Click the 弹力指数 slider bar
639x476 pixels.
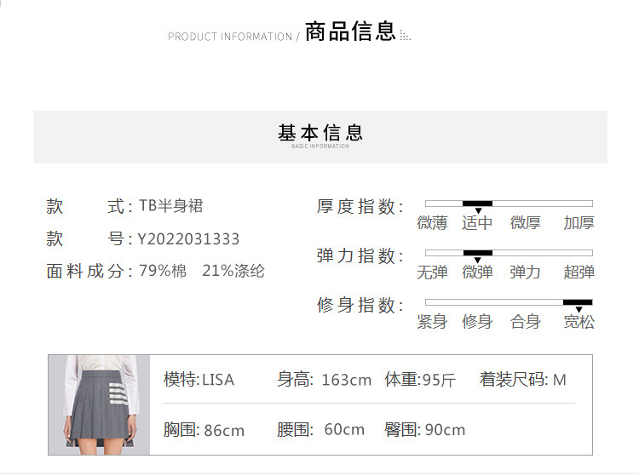pyautogui.click(x=509, y=253)
